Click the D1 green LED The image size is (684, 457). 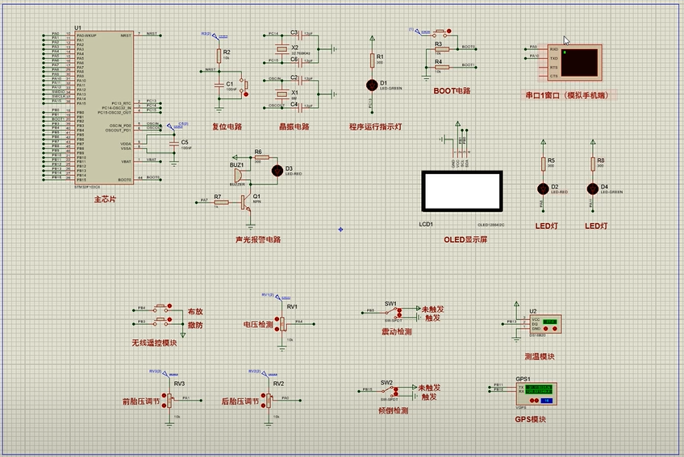tap(372, 84)
